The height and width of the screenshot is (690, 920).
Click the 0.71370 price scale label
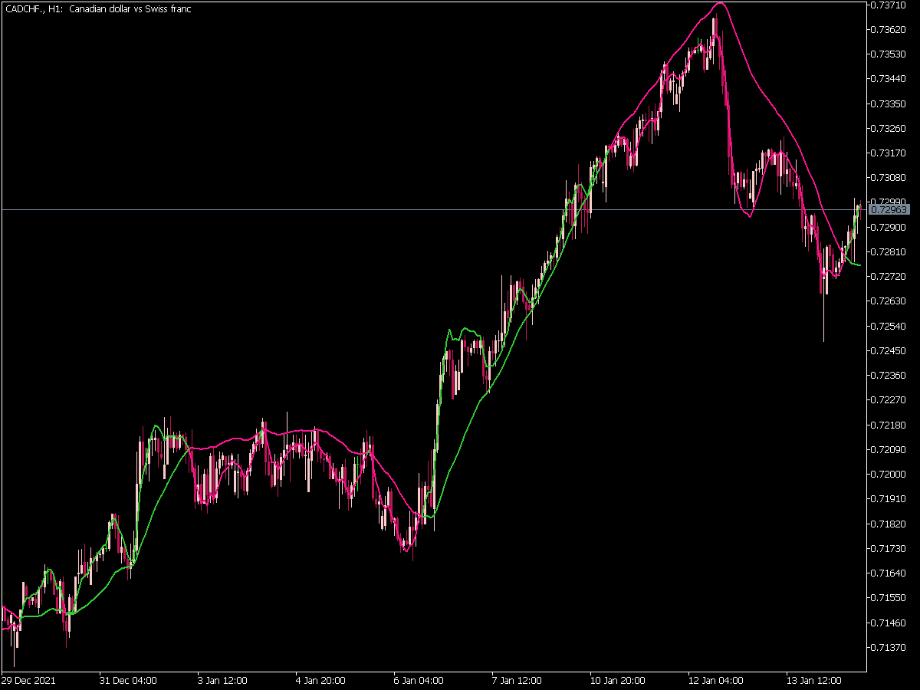[x=889, y=647]
